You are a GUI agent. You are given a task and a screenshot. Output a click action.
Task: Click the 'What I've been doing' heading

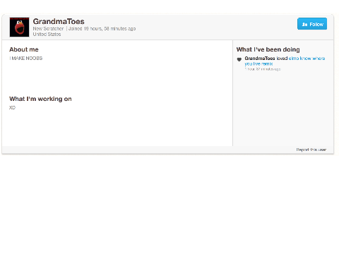click(268, 49)
